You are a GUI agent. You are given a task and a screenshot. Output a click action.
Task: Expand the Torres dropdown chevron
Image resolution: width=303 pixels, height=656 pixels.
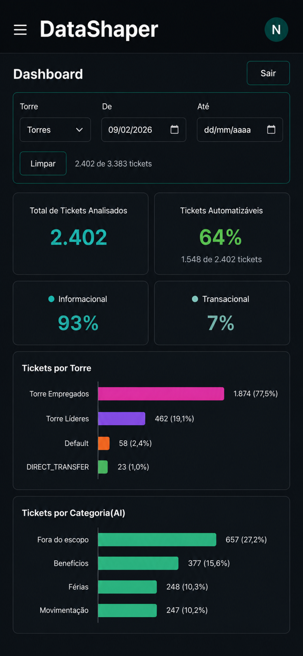point(79,130)
